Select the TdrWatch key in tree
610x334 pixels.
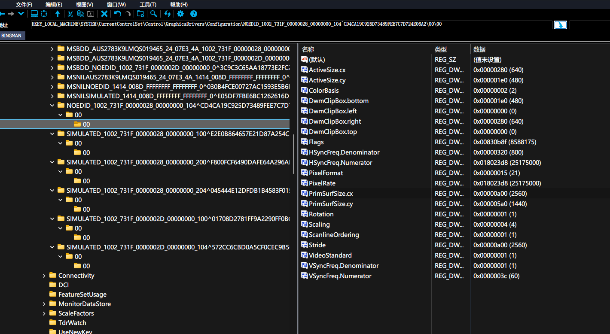(72, 323)
